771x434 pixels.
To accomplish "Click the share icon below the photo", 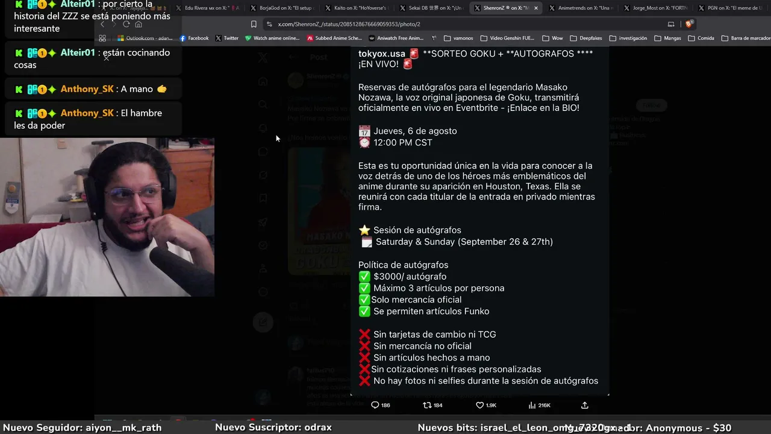I will pyautogui.click(x=584, y=405).
